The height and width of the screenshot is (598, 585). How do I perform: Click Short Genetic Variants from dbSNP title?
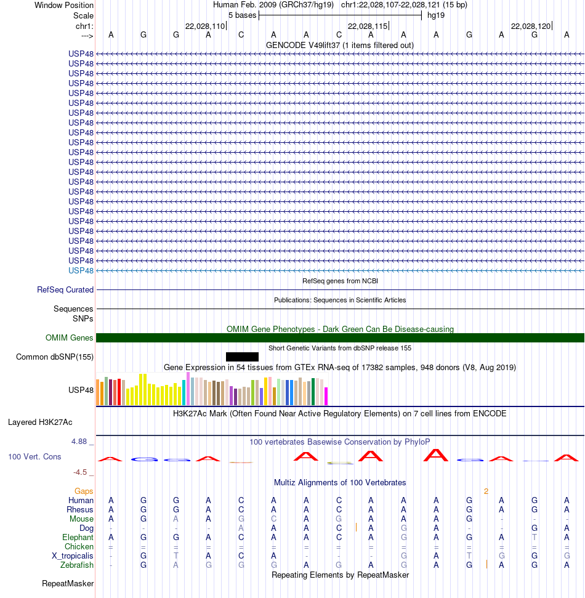pos(340,348)
